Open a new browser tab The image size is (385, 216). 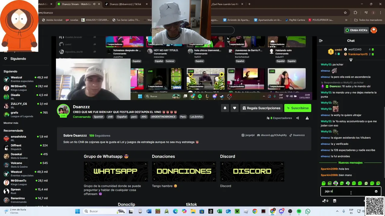[x=249, y=4]
